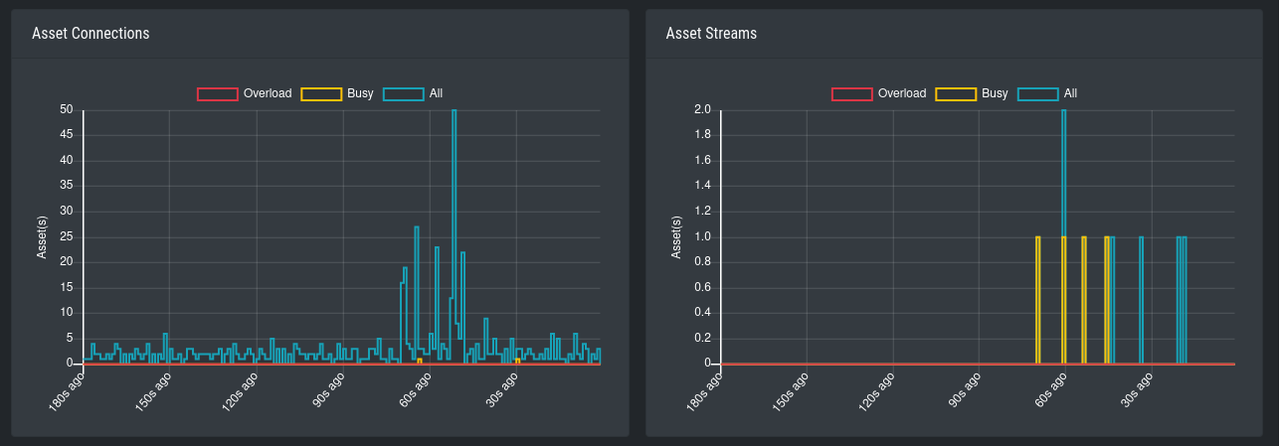Click the 27-asset spike in Asset Connections
The height and width of the screenshot is (446, 1279).
coord(417,295)
